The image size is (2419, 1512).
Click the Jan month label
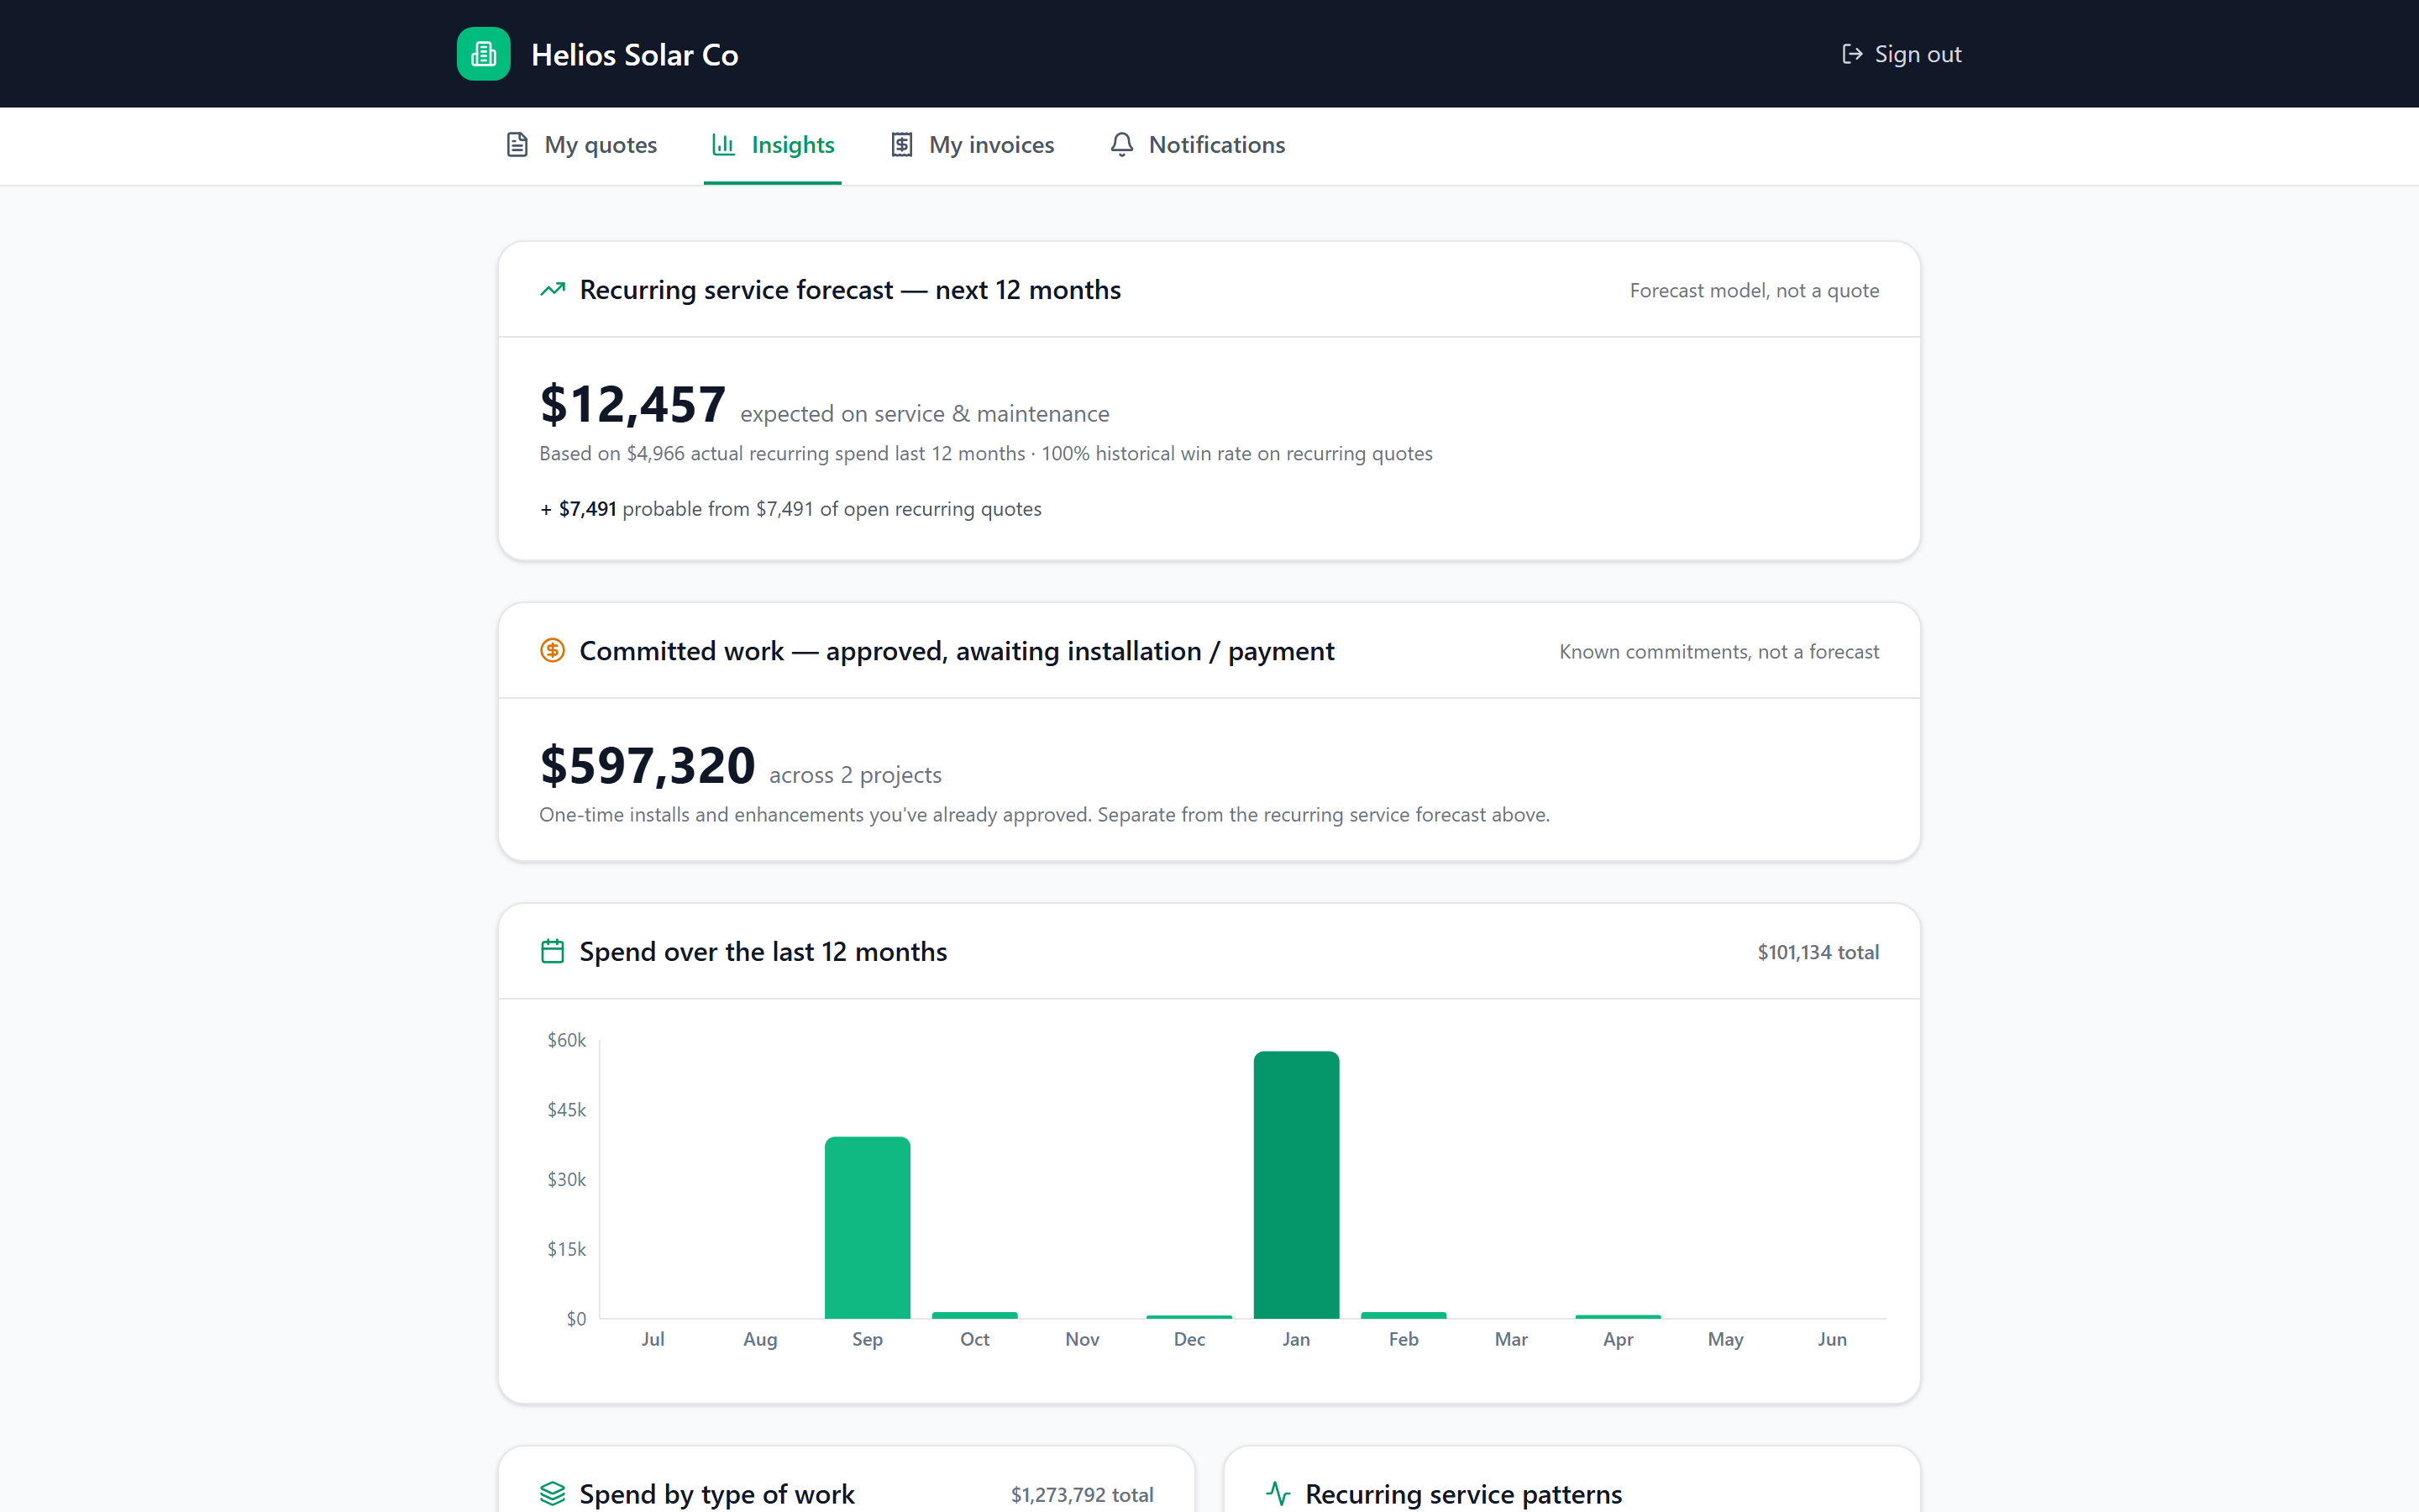click(x=1297, y=1339)
